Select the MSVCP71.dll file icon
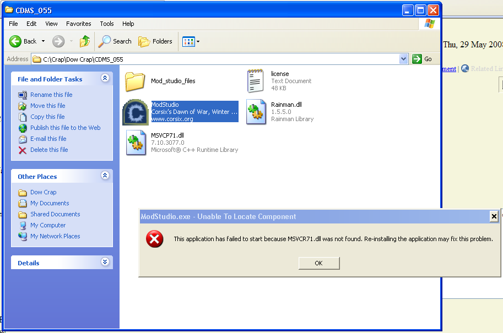The height and width of the screenshot is (333, 503). coord(136,143)
